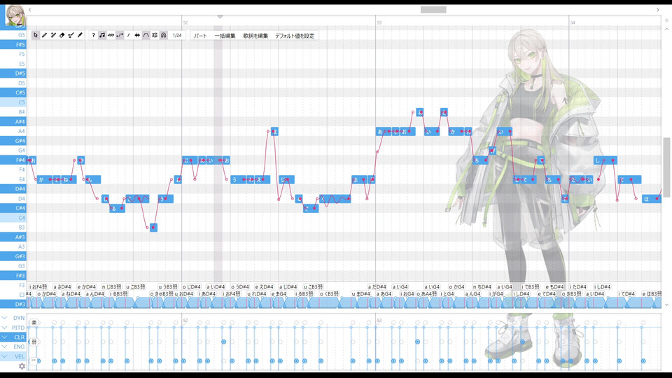The height and width of the screenshot is (378, 672).
Task: Click the F#5 piano key
Action: click(x=13, y=45)
